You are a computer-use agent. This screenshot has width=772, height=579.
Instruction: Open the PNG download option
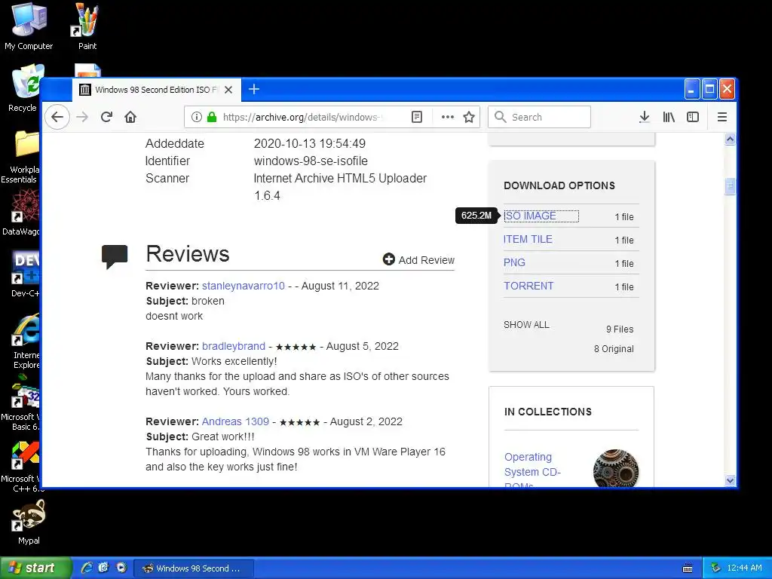pos(514,263)
